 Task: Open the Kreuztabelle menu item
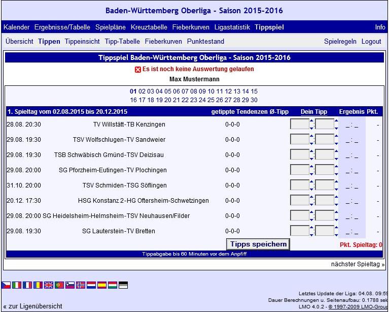[x=149, y=27]
